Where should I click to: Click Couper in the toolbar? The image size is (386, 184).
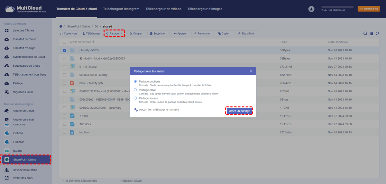pyautogui.click(x=136, y=33)
